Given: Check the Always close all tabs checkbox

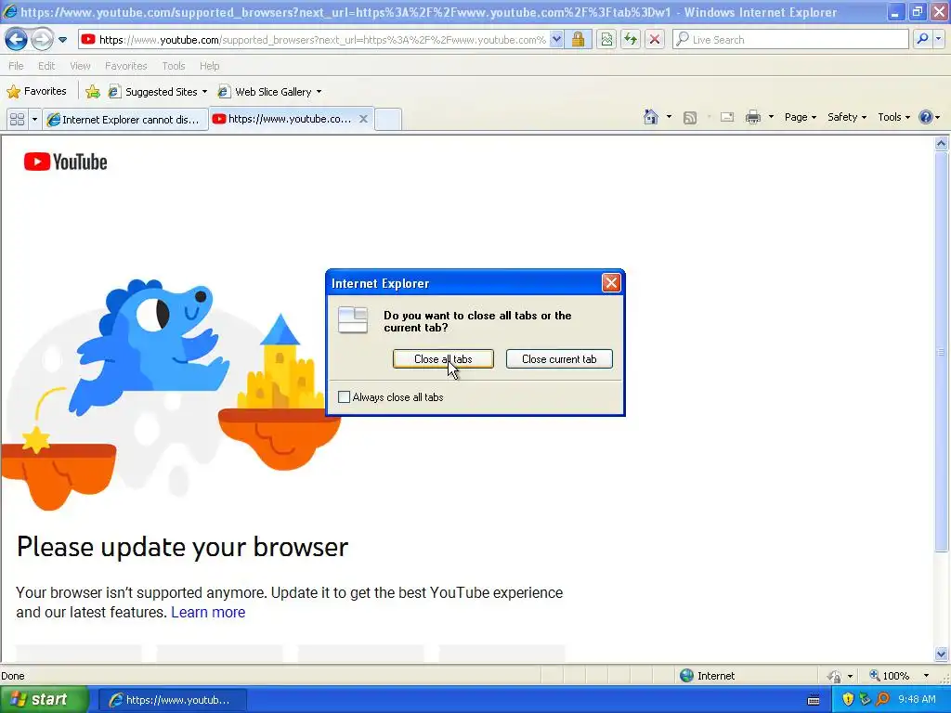Looking at the screenshot, I should [344, 397].
